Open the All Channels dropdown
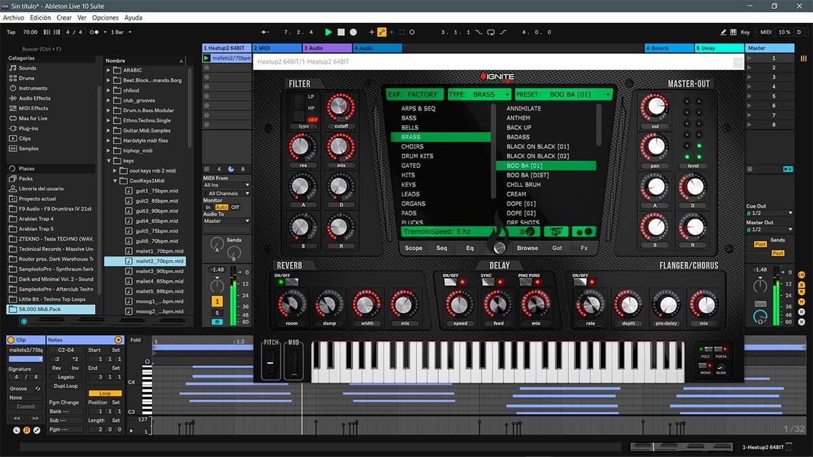Viewport: 813px width, 457px height. click(x=227, y=194)
